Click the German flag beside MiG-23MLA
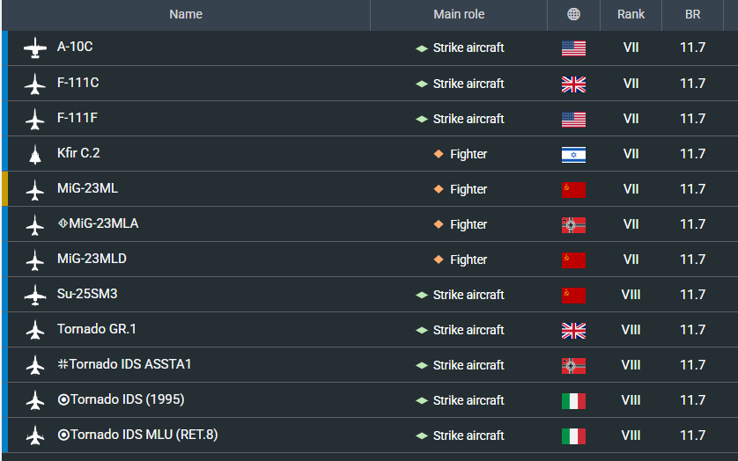738x461 pixels. pos(573,224)
